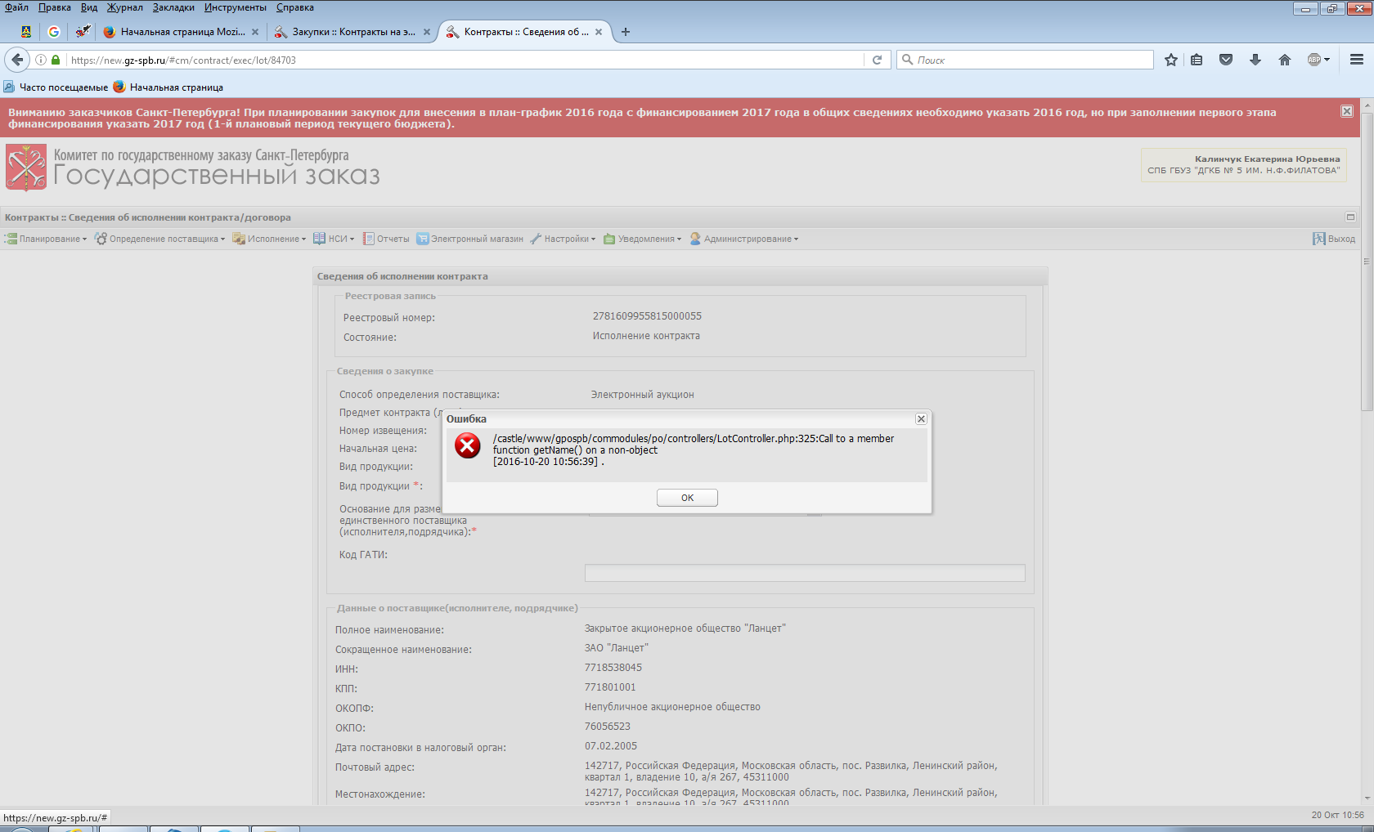Reload the current page
This screenshot has height=832, width=1374.
(877, 60)
